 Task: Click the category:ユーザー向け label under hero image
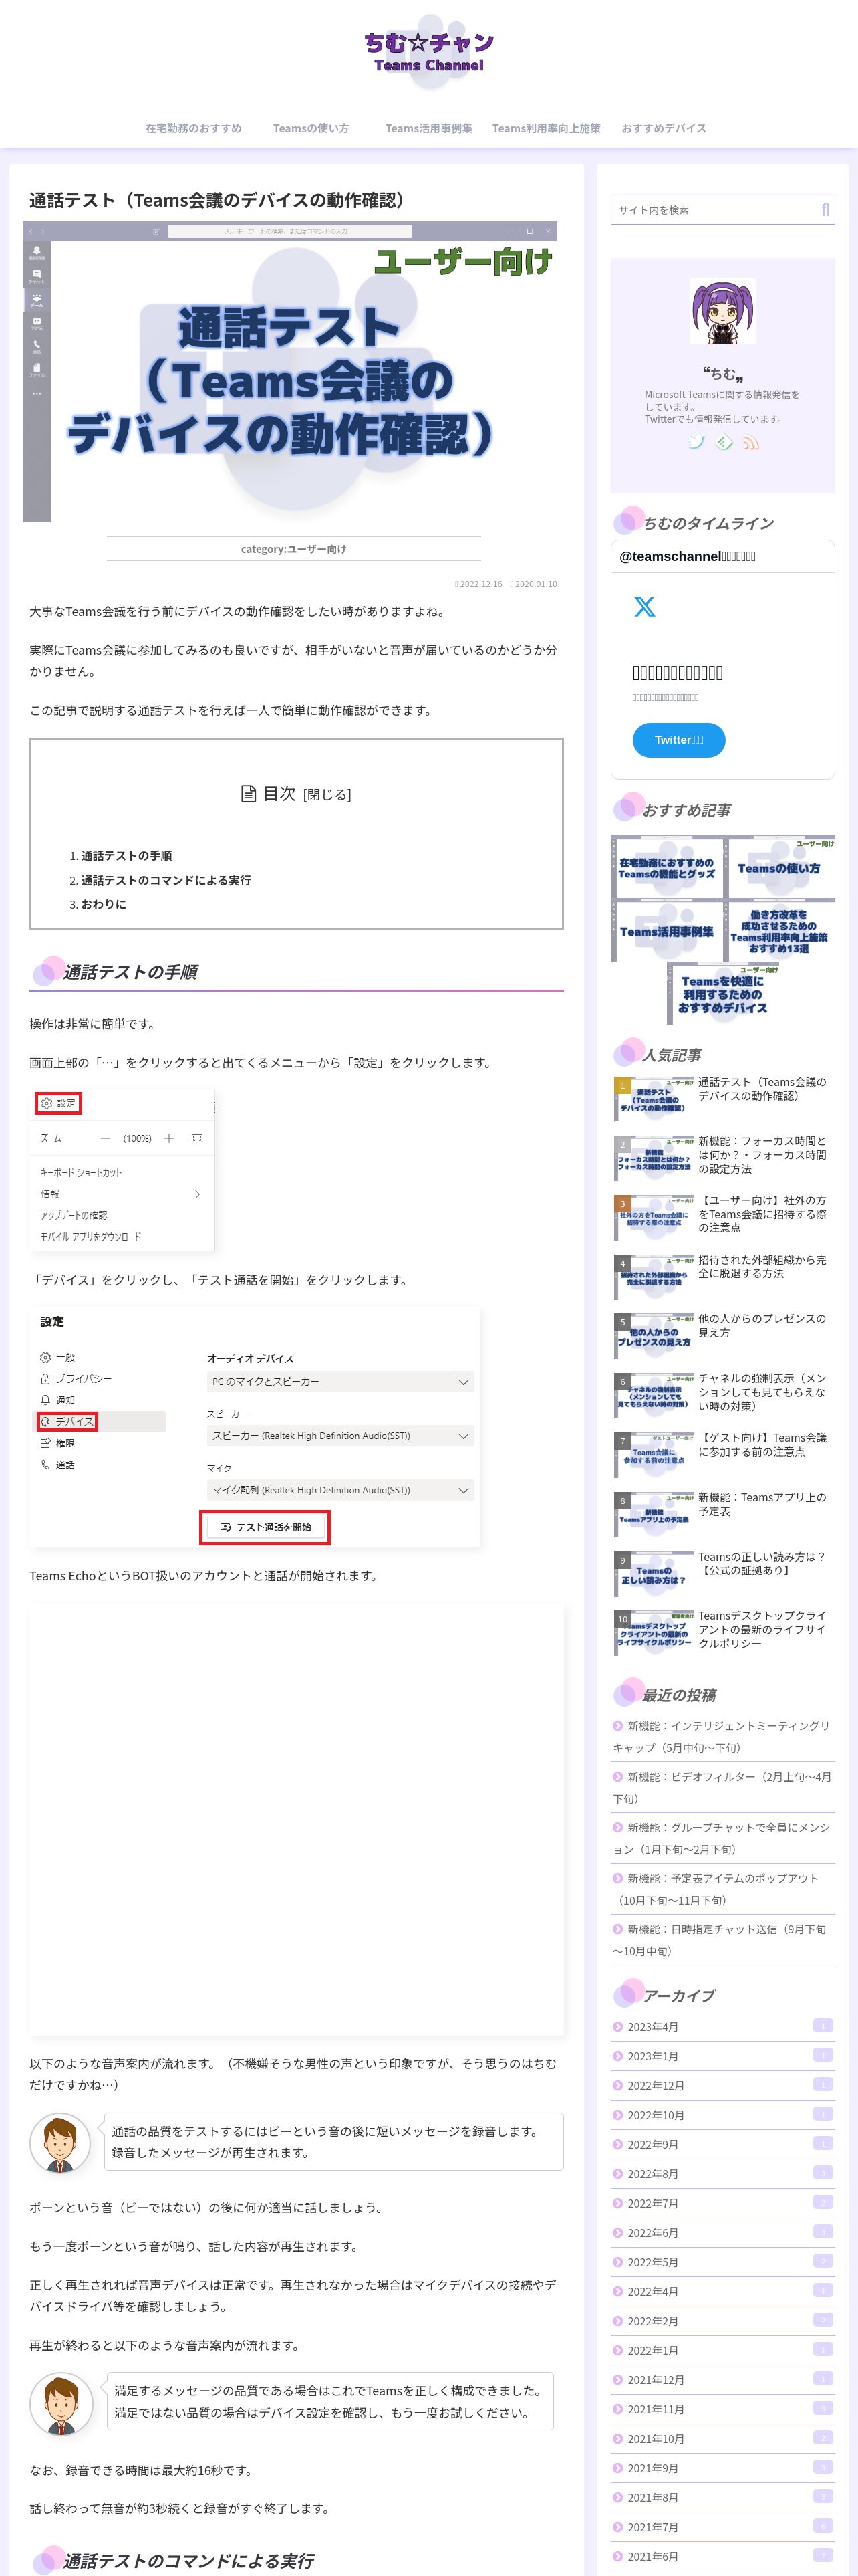(293, 549)
